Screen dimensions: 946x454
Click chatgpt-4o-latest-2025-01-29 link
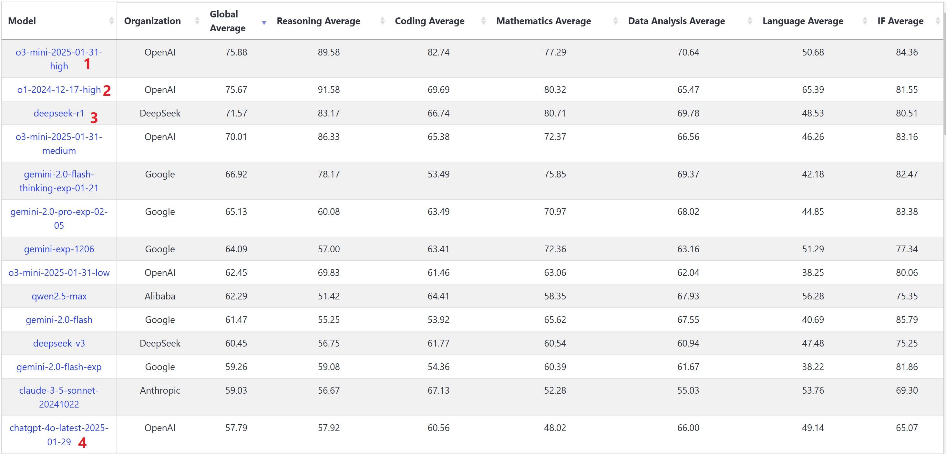click(59, 435)
